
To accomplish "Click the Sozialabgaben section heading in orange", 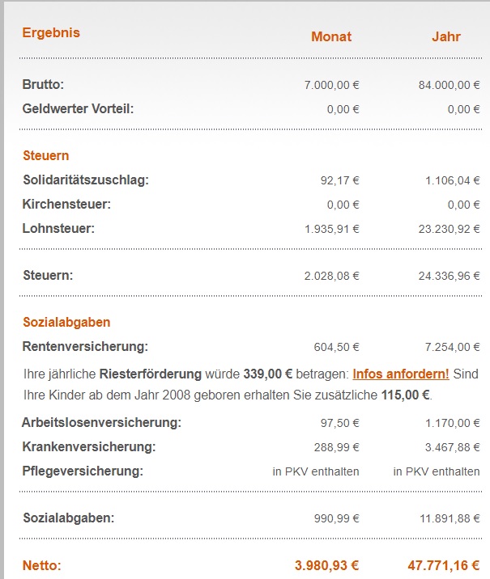I will 66,322.
